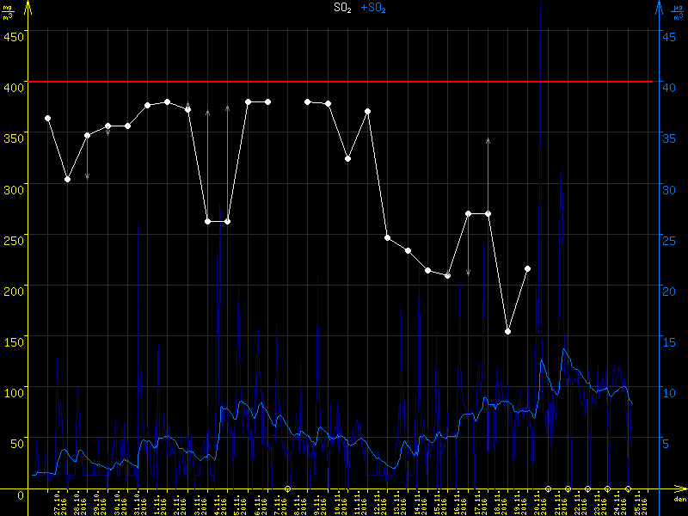Screen dimensions: 688x516
Task: Select the yellow mg/m3 unit label
Action: [7, 12]
